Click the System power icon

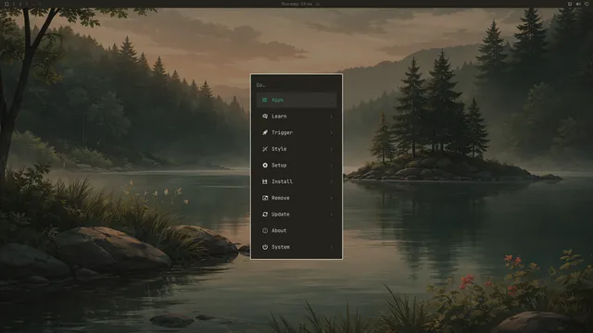tap(265, 247)
